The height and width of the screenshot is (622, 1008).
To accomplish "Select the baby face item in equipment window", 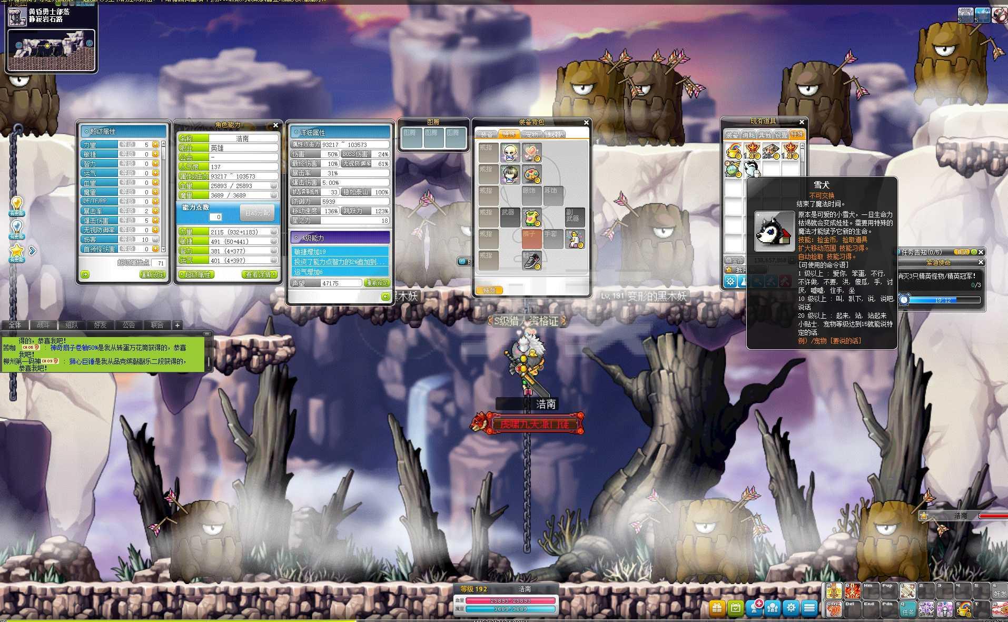I will coord(510,153).
